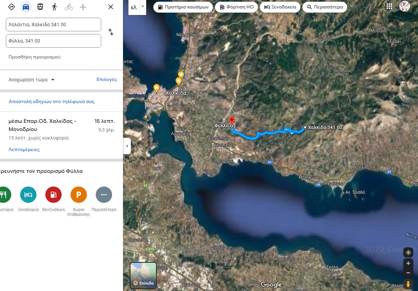Send directions via Αποστολή οδηγιών στο τηλέφωνό σας
418x291 pixels.
coord(51,101)
